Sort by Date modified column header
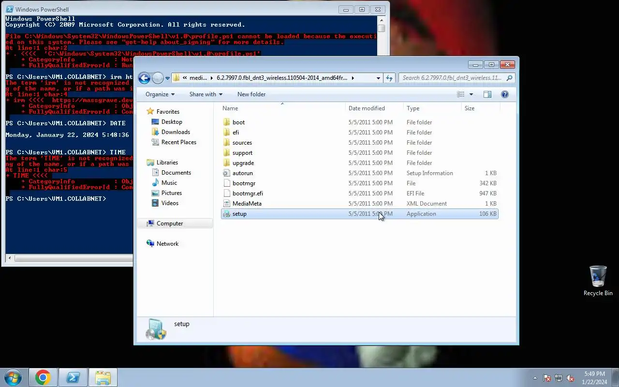Screen dimensions: 619x387 [x=374, y=108]
